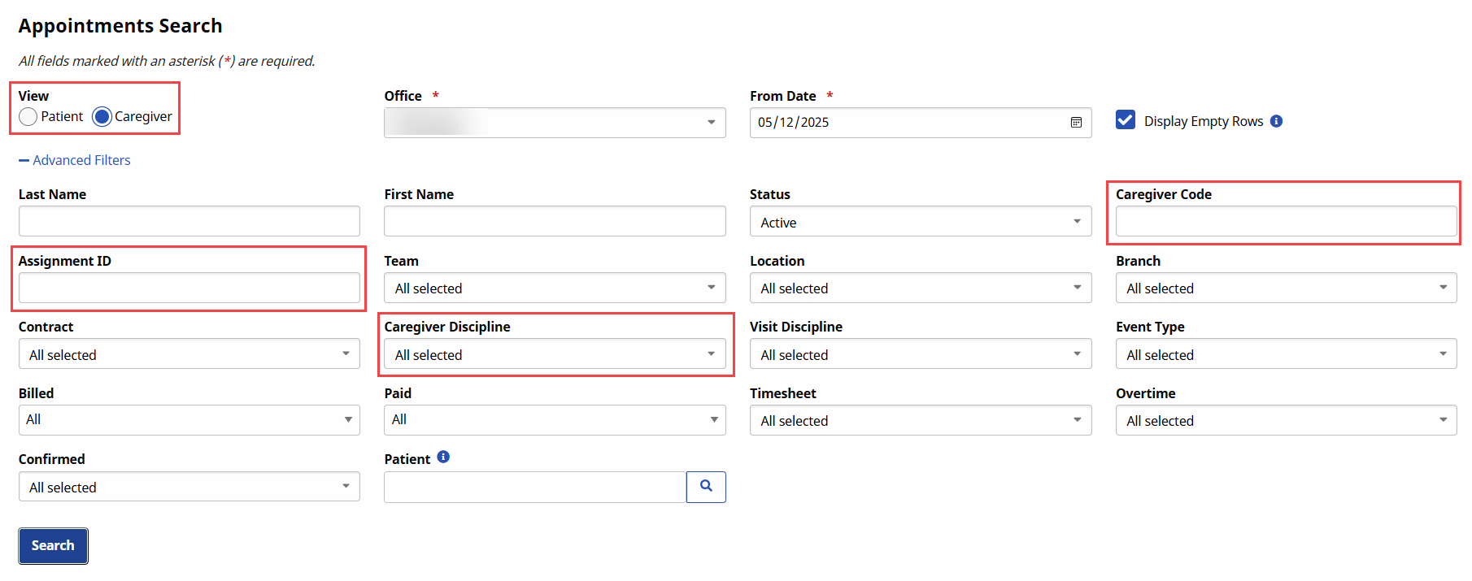
Task: Click the First Name input field
Action: coord(555,221)
